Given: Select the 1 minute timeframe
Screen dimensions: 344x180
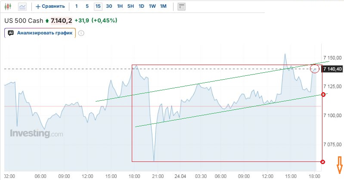Looking at the screenshot, I should 77,6.
